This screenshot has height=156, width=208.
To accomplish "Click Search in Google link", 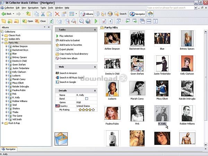I will coord(68,82).
